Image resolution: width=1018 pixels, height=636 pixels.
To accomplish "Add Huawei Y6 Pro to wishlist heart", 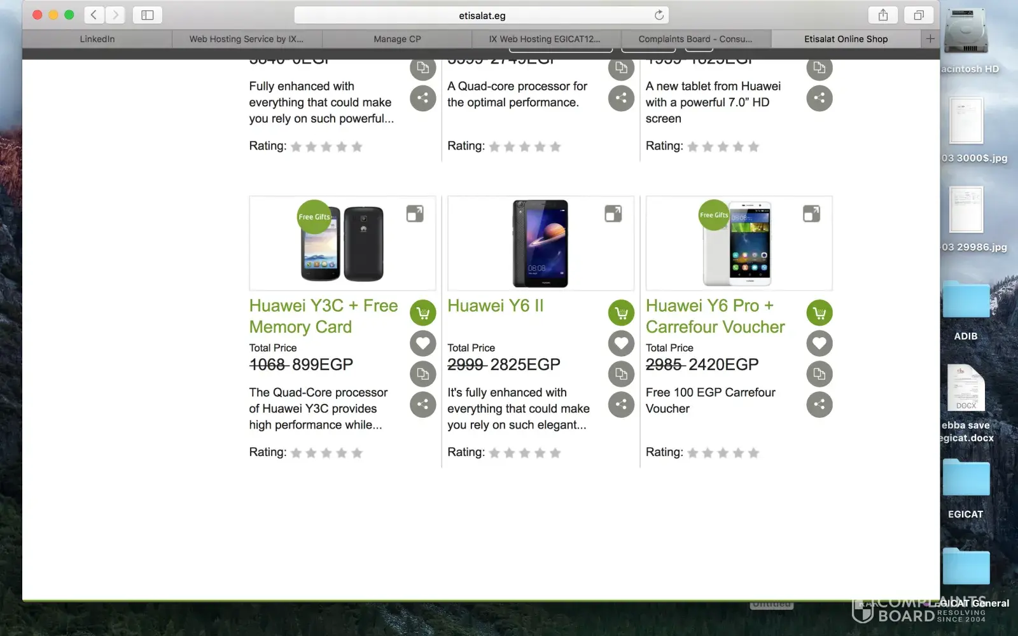I will click(819, 343).
